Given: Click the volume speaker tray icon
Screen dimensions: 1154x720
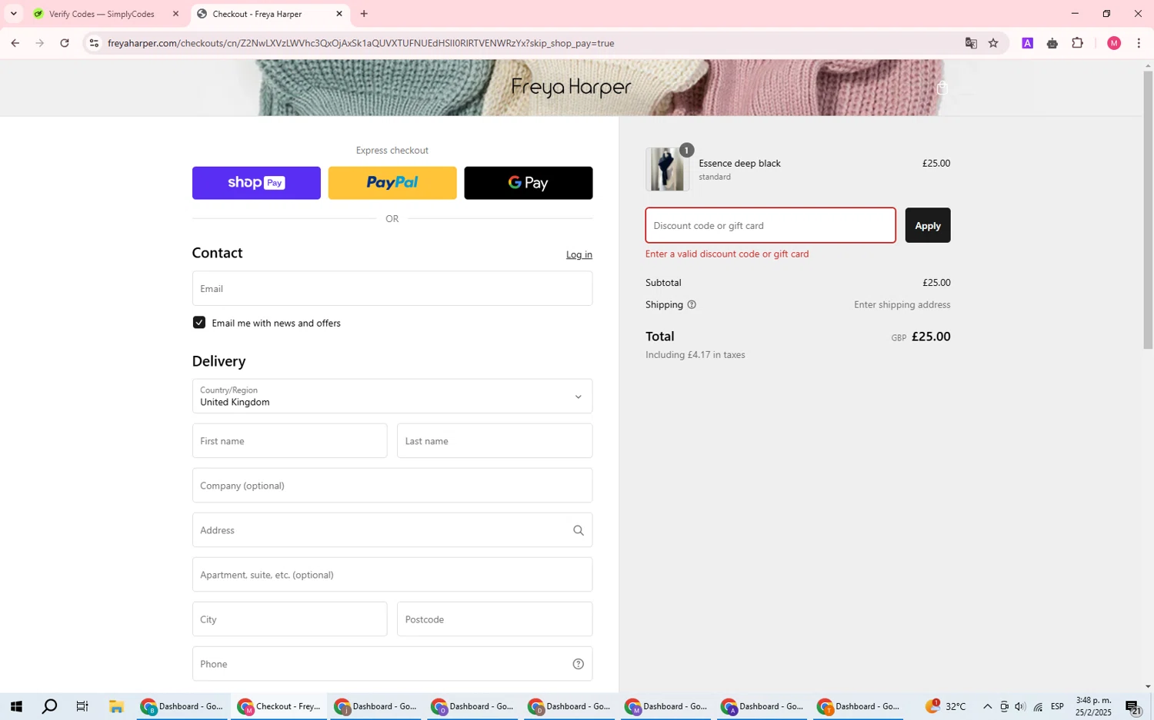Looking at the screenshot, I should [1020, 707].
